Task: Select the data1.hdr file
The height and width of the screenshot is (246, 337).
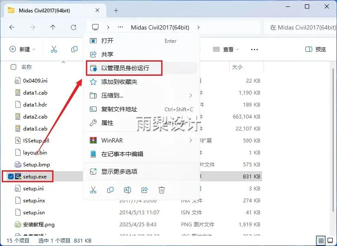Action: pyautogui.click(x=35, y=105)
